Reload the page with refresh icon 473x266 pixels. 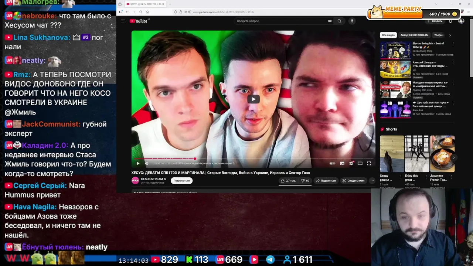140,12
